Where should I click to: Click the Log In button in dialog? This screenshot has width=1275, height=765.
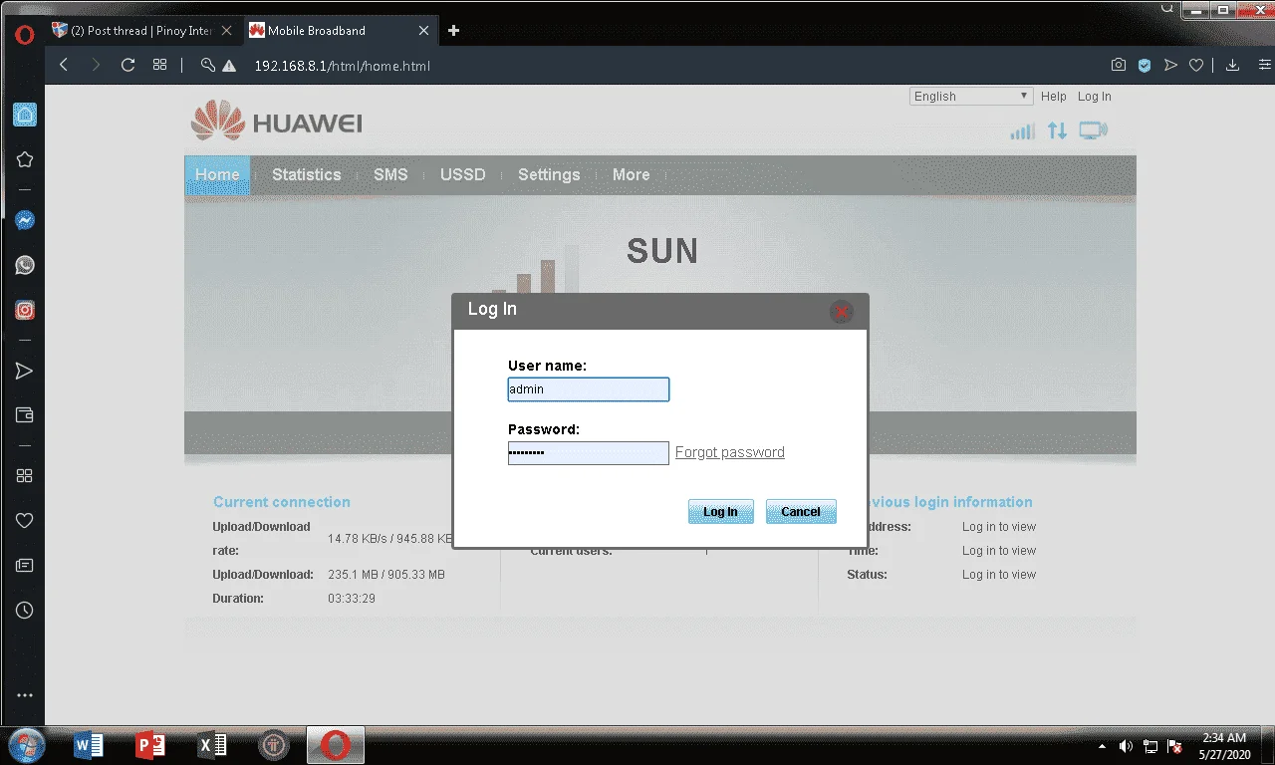coord(720,512)
